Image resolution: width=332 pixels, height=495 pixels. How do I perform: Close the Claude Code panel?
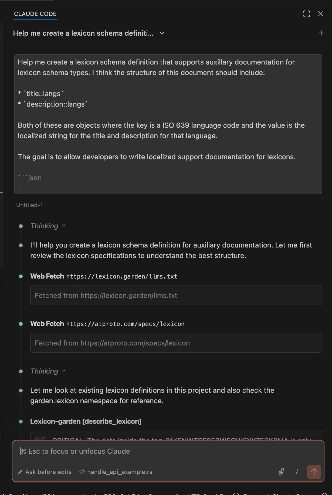coord(321,14)
